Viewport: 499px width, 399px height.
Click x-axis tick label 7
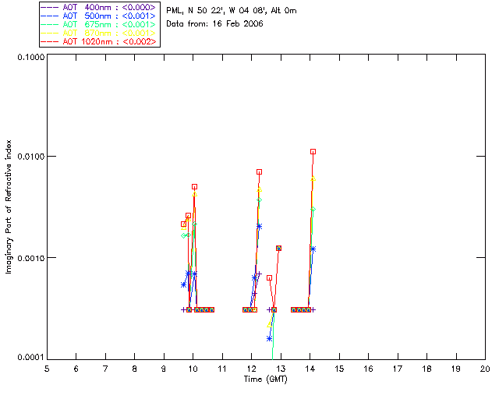point(105,369)
